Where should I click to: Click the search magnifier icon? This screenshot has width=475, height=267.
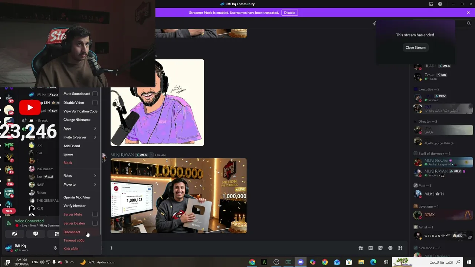469,23
